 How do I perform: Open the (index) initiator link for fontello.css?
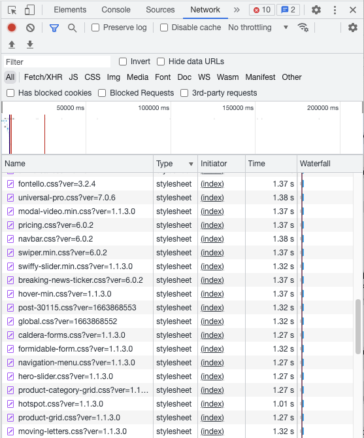pos(212,184)
